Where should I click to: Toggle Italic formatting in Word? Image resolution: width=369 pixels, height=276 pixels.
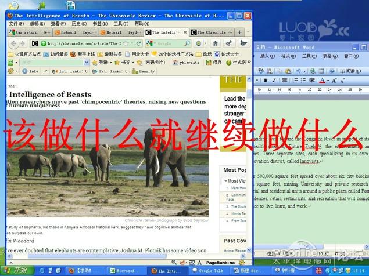click(x=275, y=81)
